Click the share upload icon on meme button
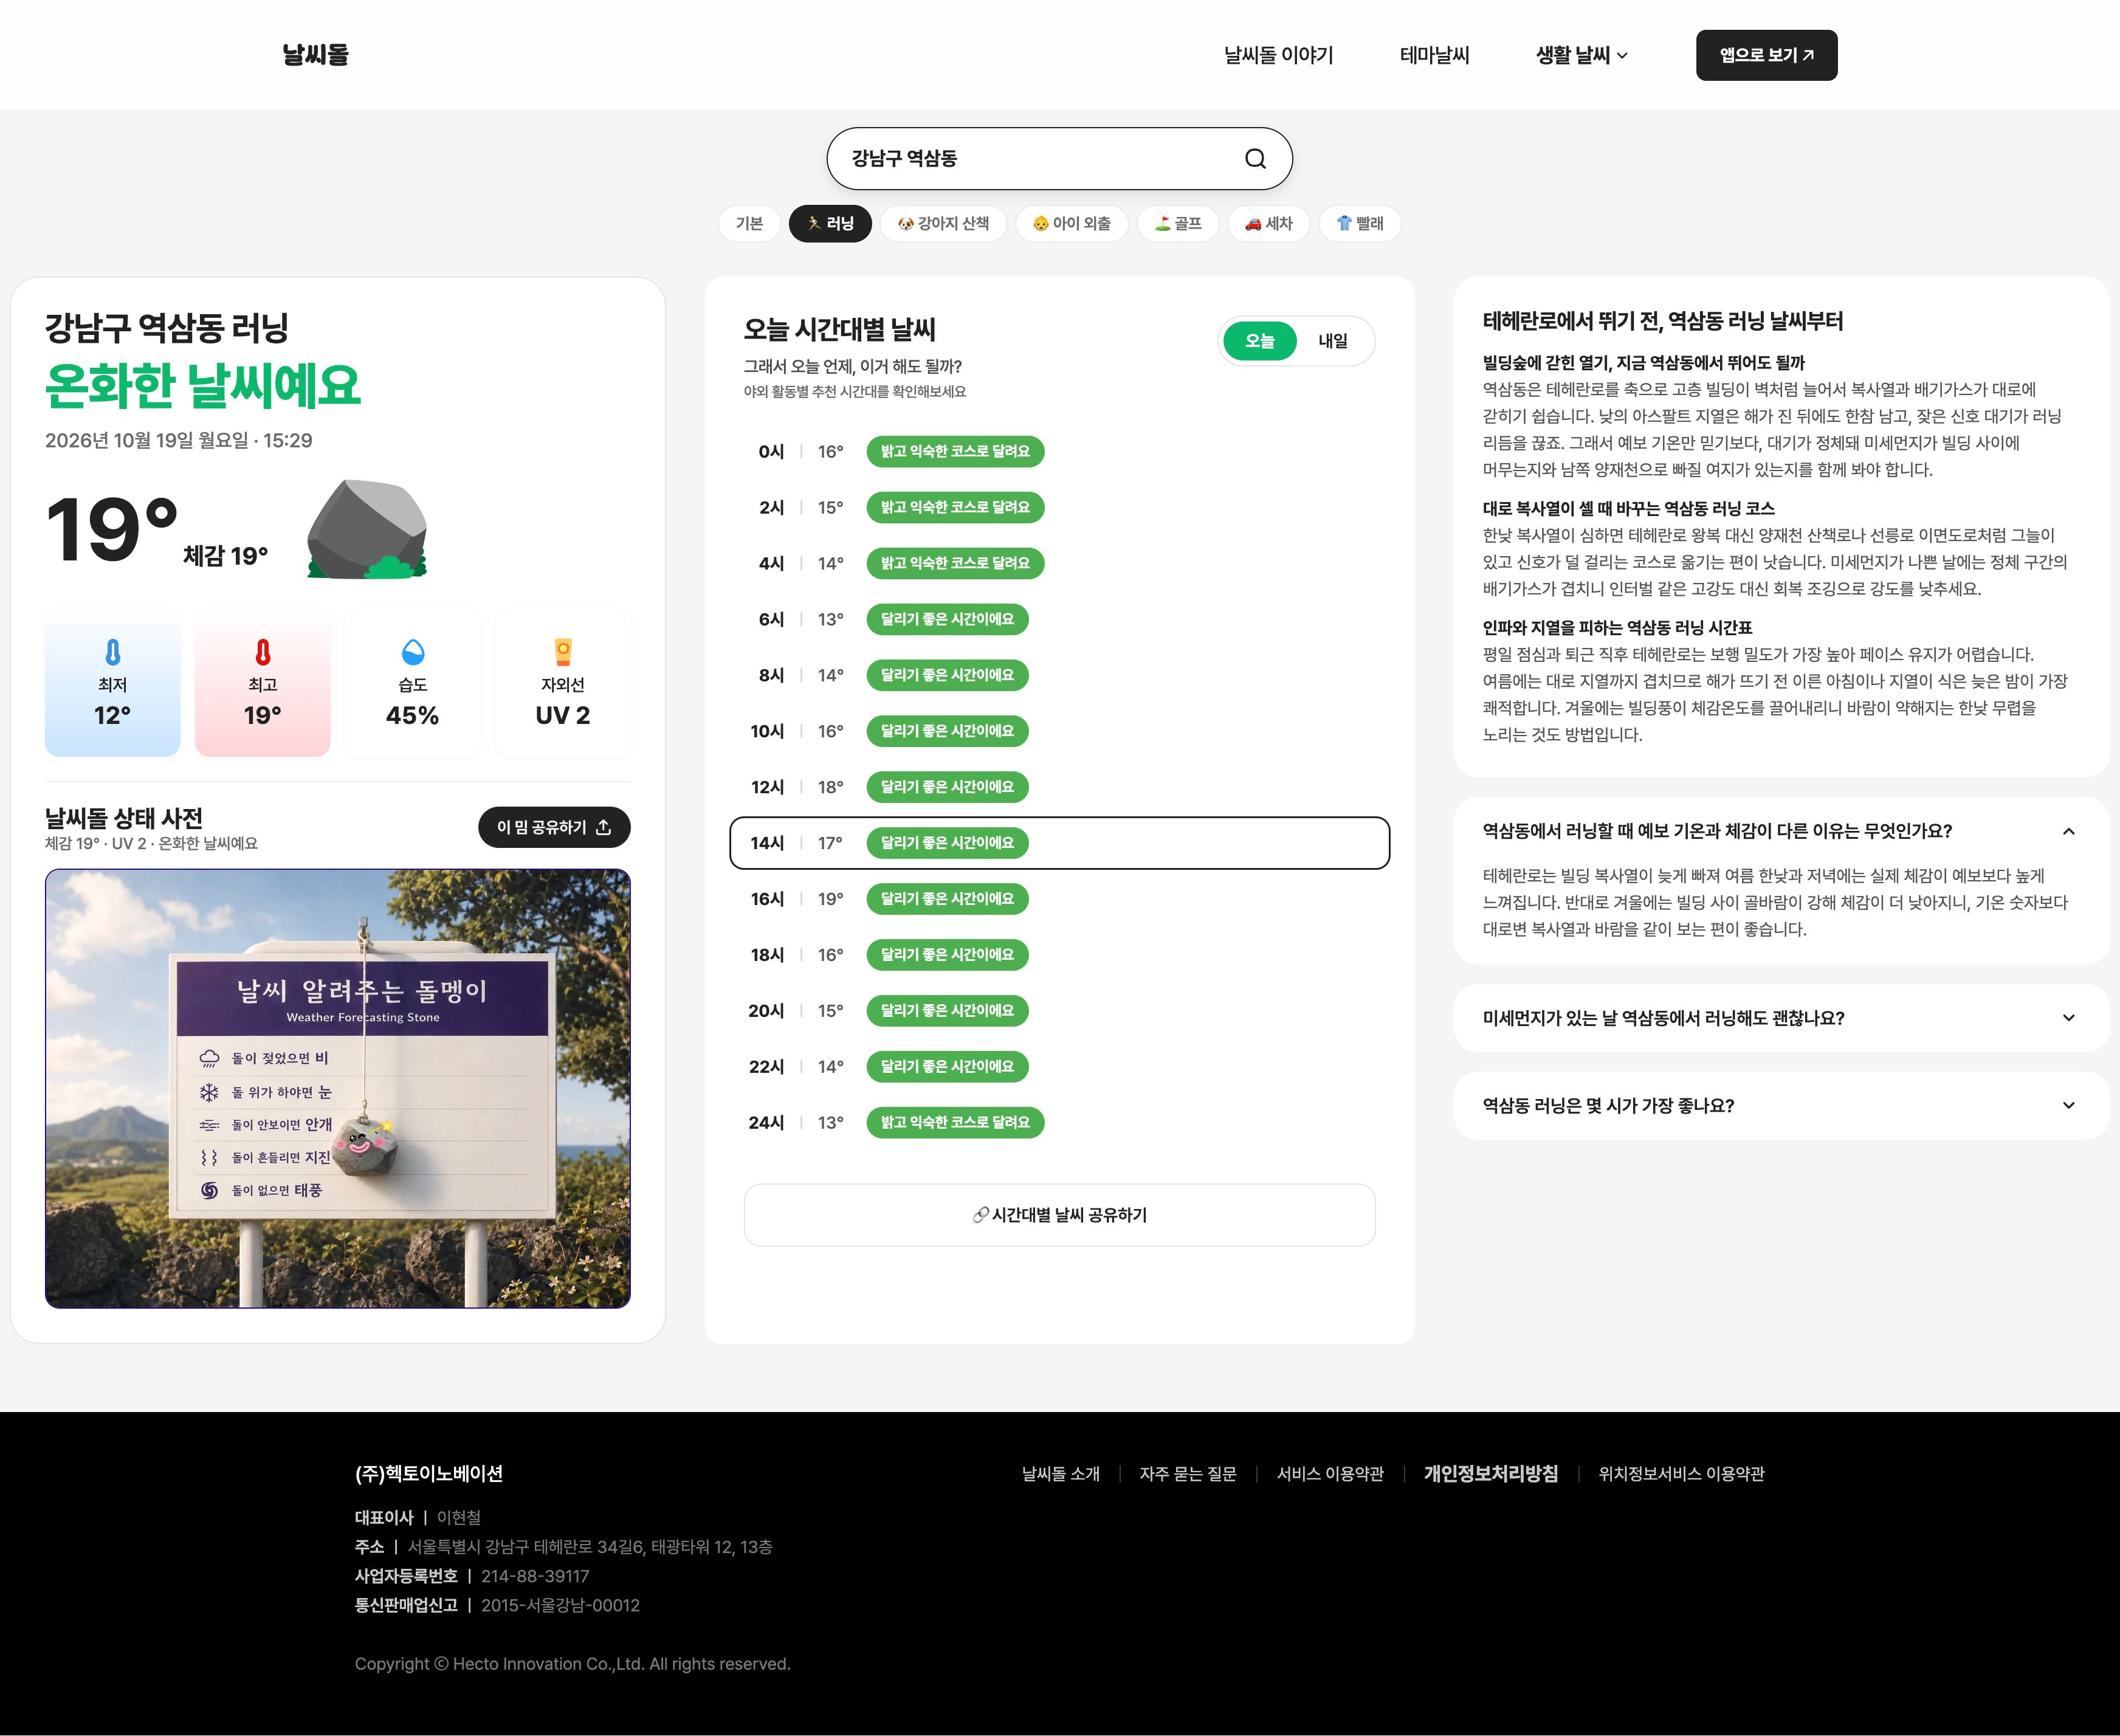Screen dimensions: 2120x1736 pyautogui.click(x=603, y=827)
